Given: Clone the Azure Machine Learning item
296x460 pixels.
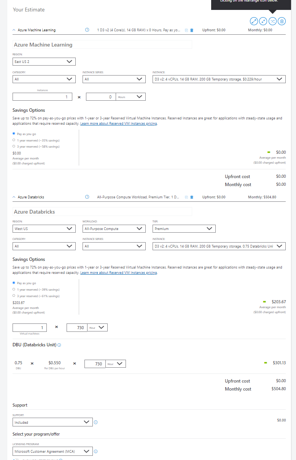Looking at the screenshot, I should tap(186, 30).
